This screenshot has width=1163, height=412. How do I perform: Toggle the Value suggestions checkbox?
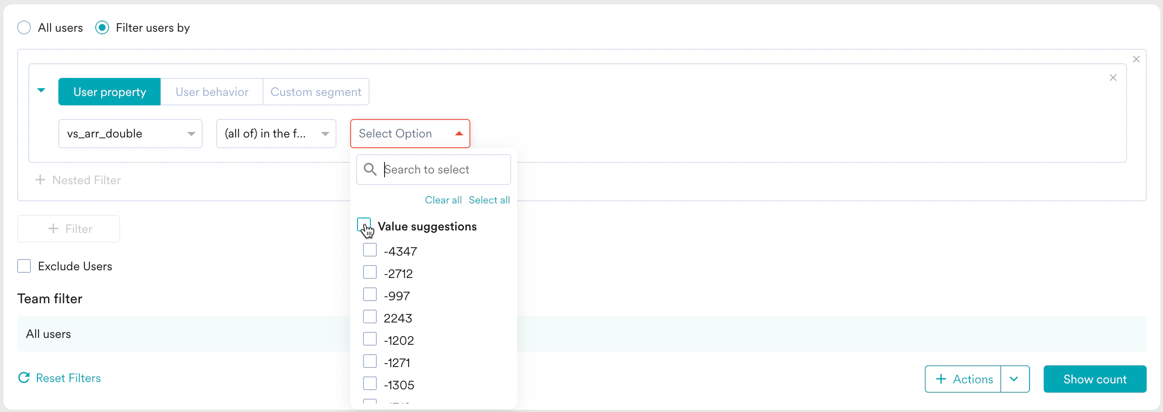pyautogui.click(x=364, y=225)
